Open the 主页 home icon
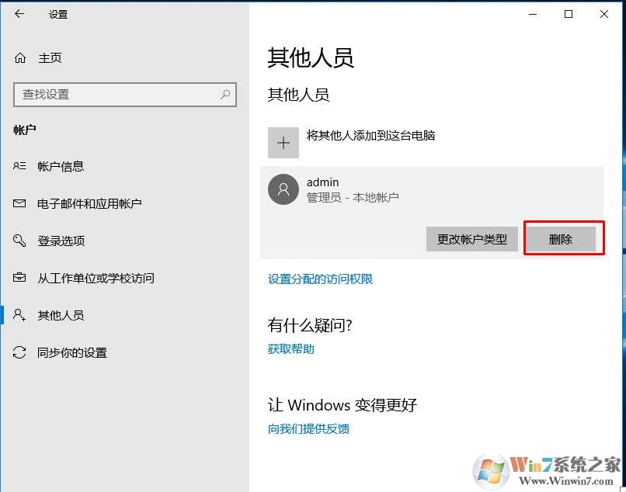 coord(20,58)
